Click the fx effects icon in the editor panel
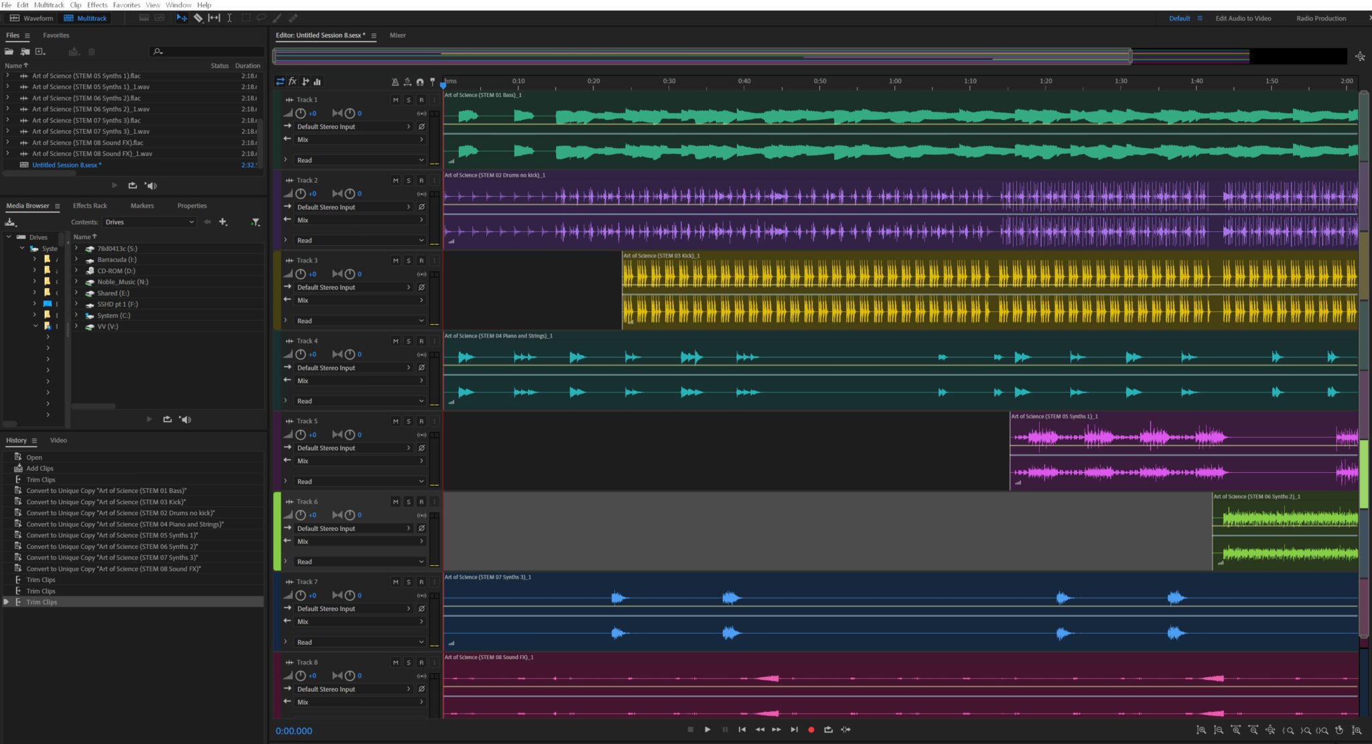The image size is (1372, 744). (x=293, y=81)
